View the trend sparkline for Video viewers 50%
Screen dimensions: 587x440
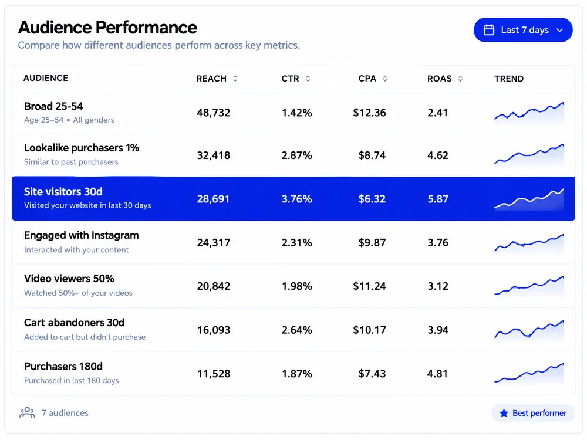coord(529,286)
